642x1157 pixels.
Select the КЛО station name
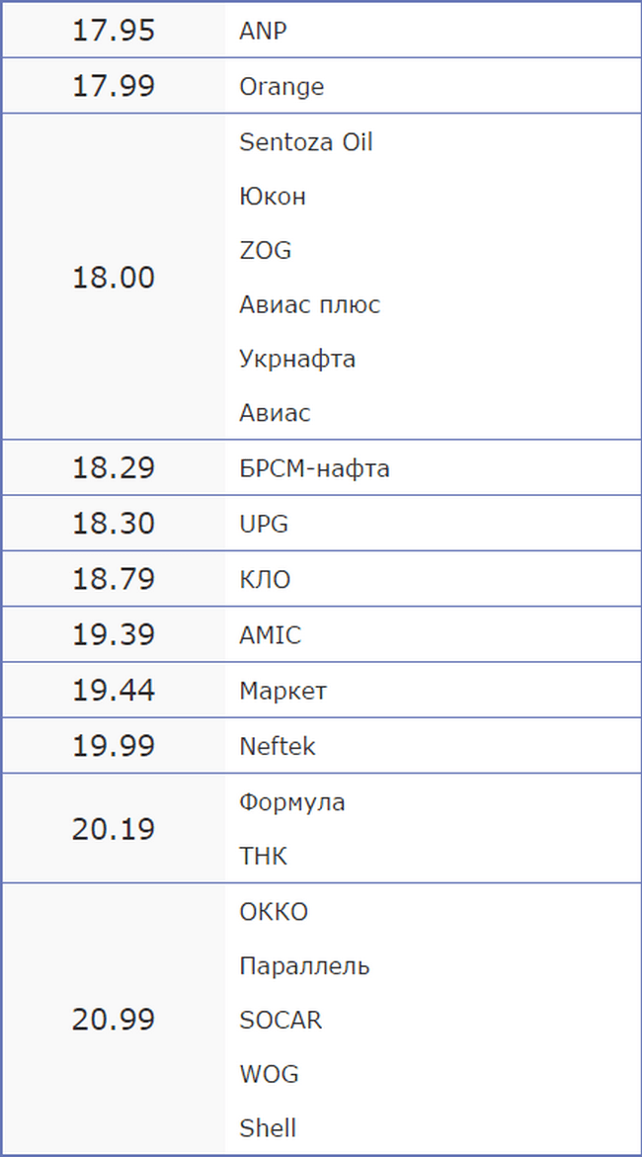[265, 579]
